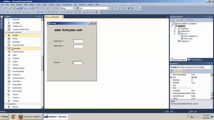Viewport: 214px width, 120px height.
Task: Switch to Tutor Joes Firefox taskbar window
Action: [30, 117]
